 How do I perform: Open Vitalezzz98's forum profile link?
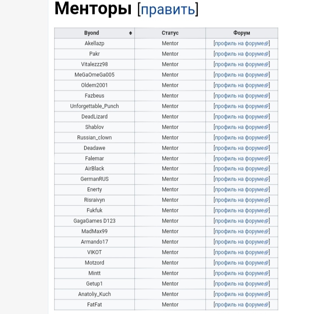click(242, 64)
